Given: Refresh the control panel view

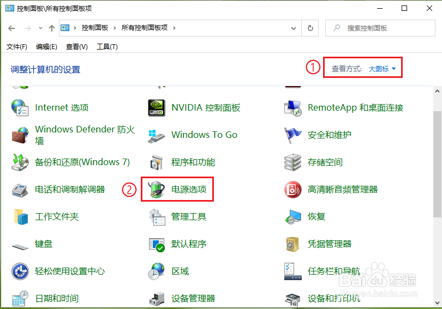Looking at the screenshot, I should tap(310, 28).
